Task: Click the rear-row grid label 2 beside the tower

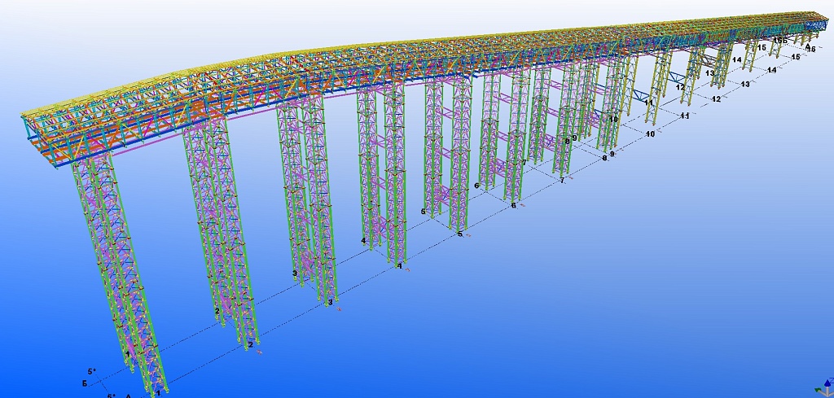Action: click(217, 310)
